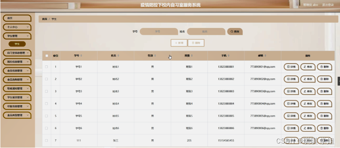Screen dimensions: 340x148
Task: Expand the 食品类型管理 sidebar menu
Action: click(x=17, y=115)
